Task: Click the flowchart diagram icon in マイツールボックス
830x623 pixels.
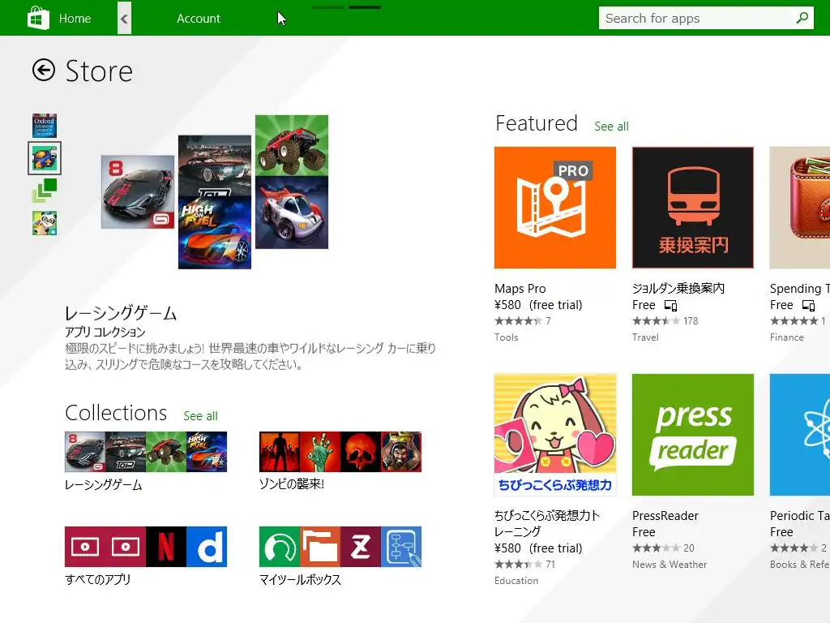Action: pyautogui.click(x=401, y=547)
